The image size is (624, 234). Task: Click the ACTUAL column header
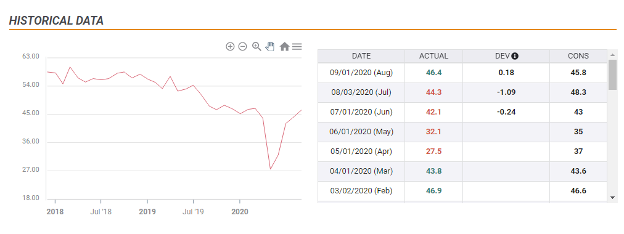(433, 56)
